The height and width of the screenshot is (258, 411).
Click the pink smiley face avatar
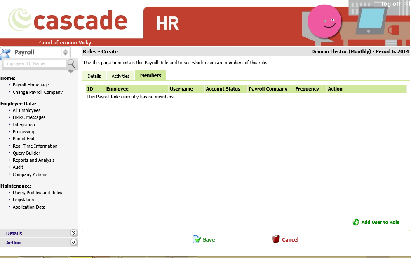tap(324, 21)
